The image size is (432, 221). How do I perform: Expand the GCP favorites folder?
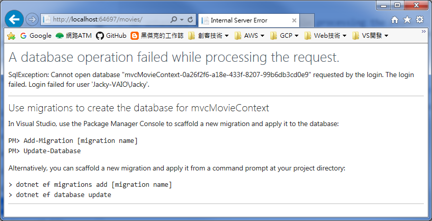coord(285,36)
